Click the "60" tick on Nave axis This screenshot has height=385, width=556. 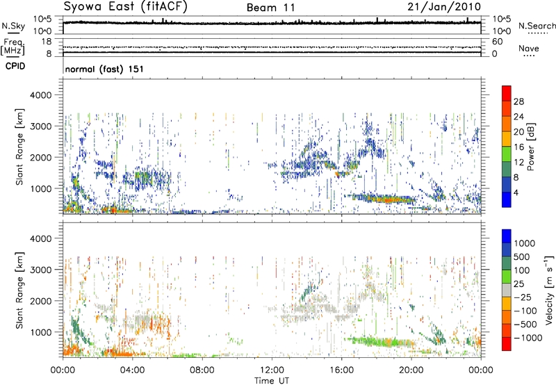pos(497,42)
